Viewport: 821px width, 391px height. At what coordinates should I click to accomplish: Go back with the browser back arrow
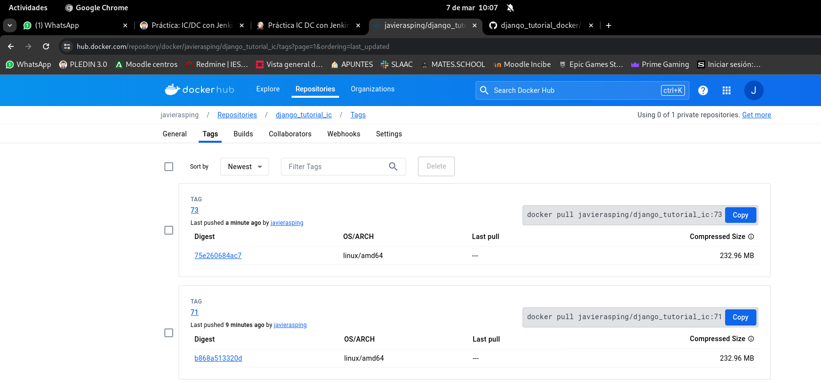[x=11, y=46]
